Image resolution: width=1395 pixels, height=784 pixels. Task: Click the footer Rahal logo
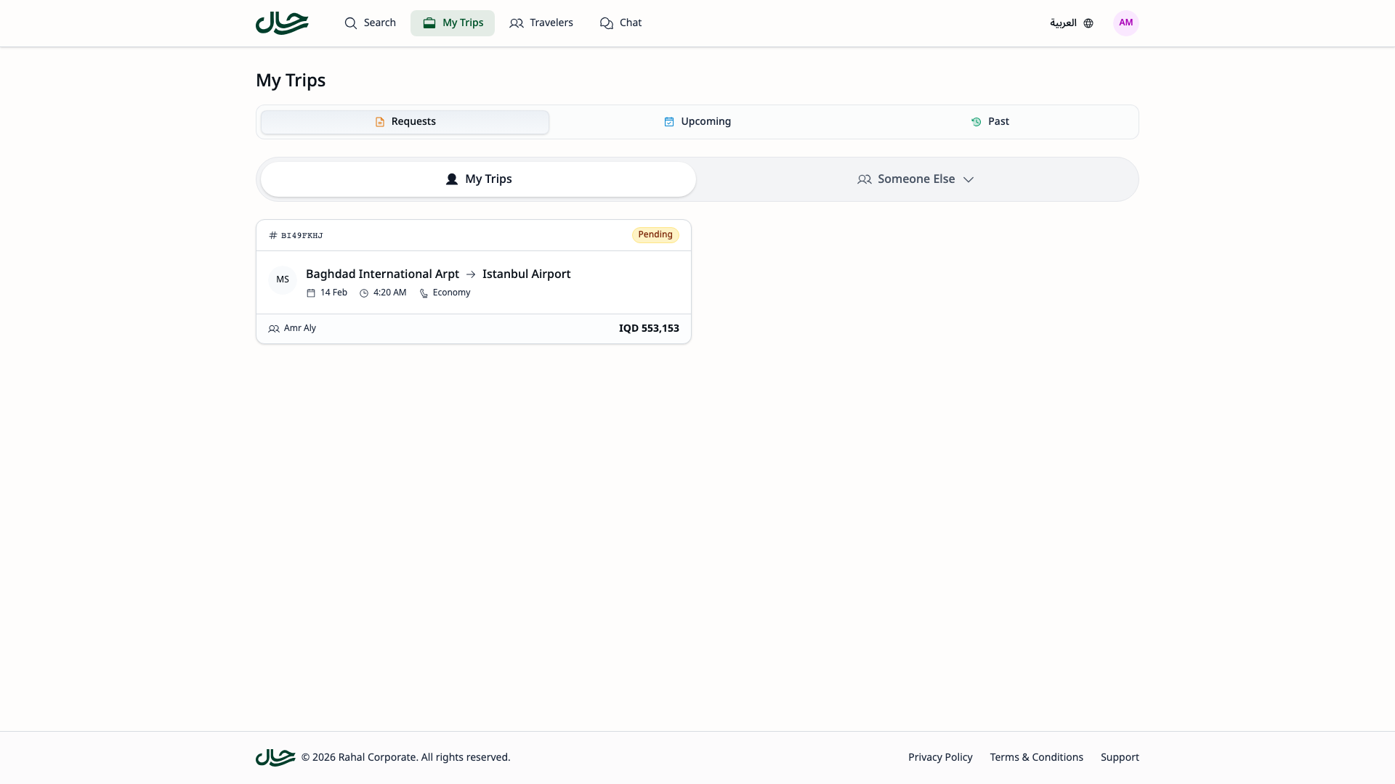tap(275, 757)
